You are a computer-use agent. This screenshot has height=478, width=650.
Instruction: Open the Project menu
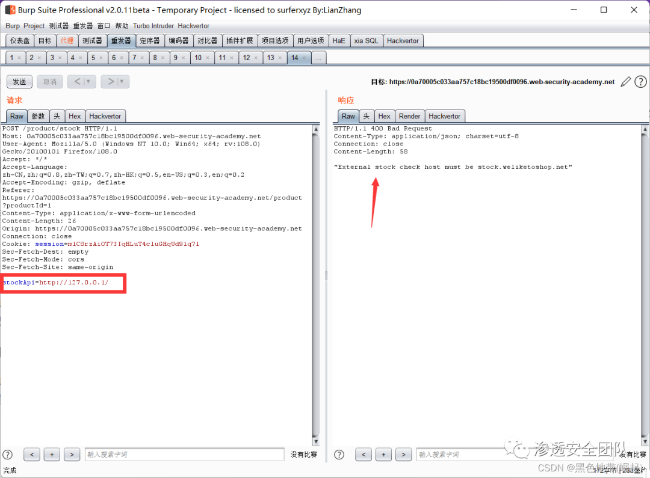pos(34,26)
